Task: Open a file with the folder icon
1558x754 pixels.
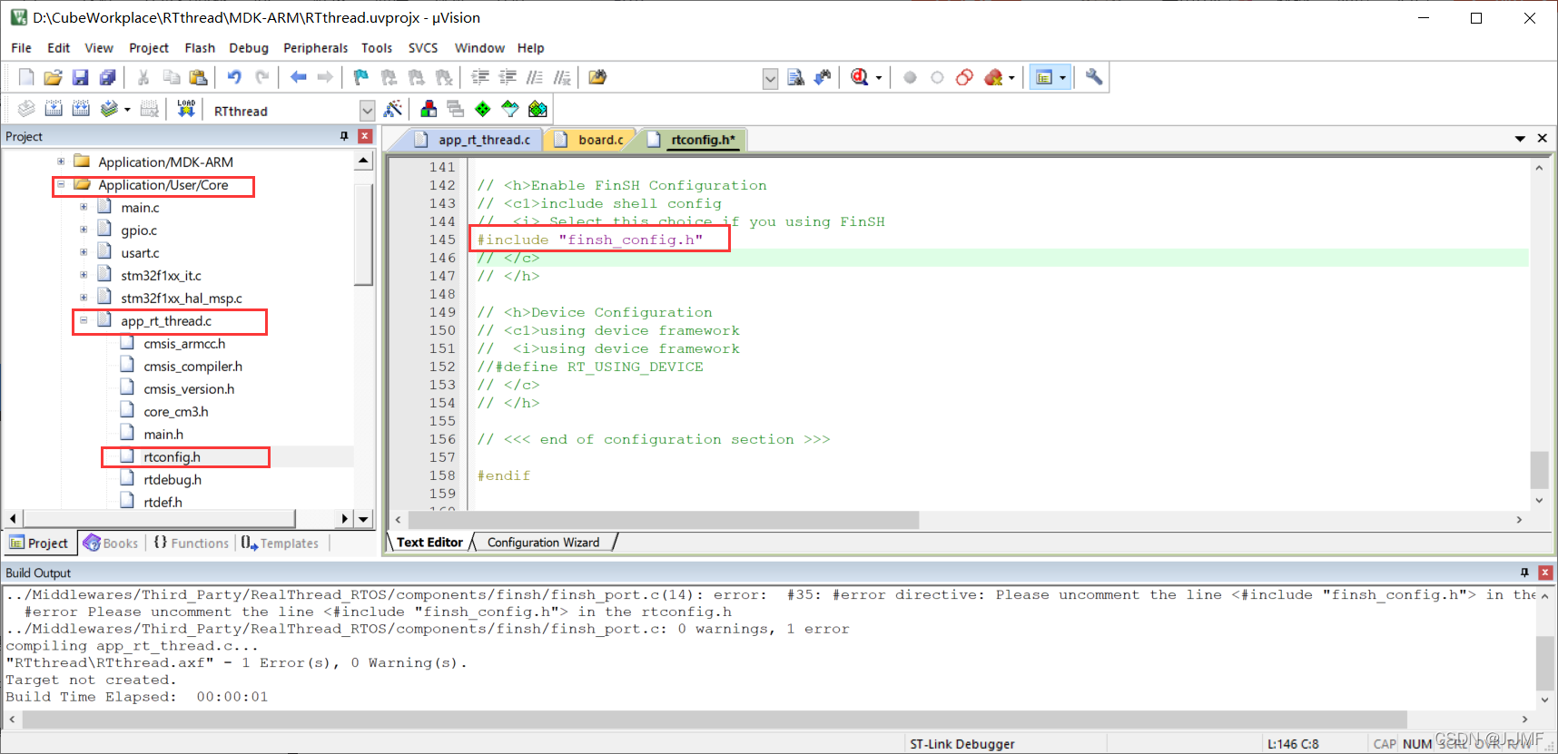Action: pyautogui.click(x=53, y=77)
